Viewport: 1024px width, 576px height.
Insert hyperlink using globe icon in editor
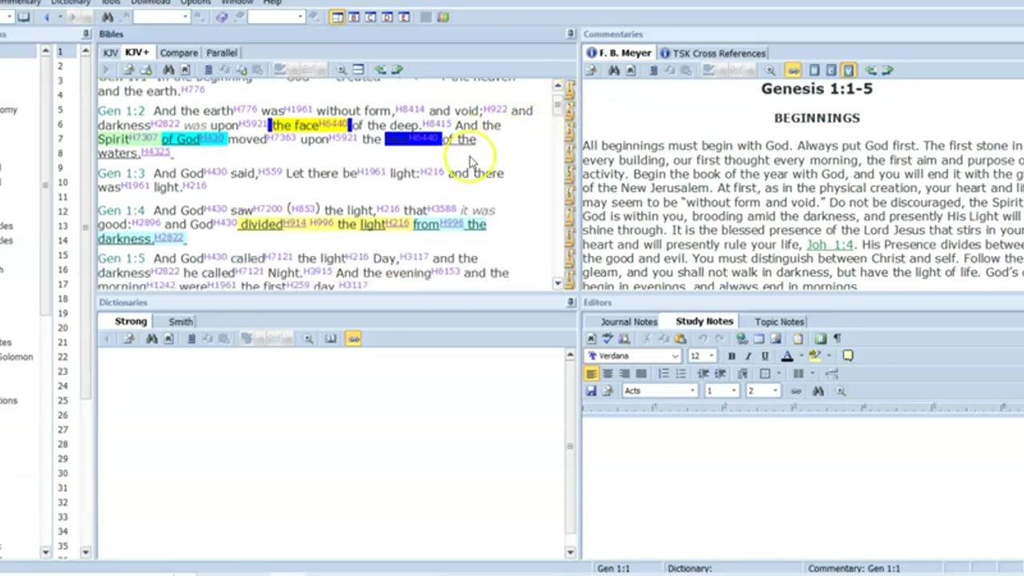tap(742, 338)
